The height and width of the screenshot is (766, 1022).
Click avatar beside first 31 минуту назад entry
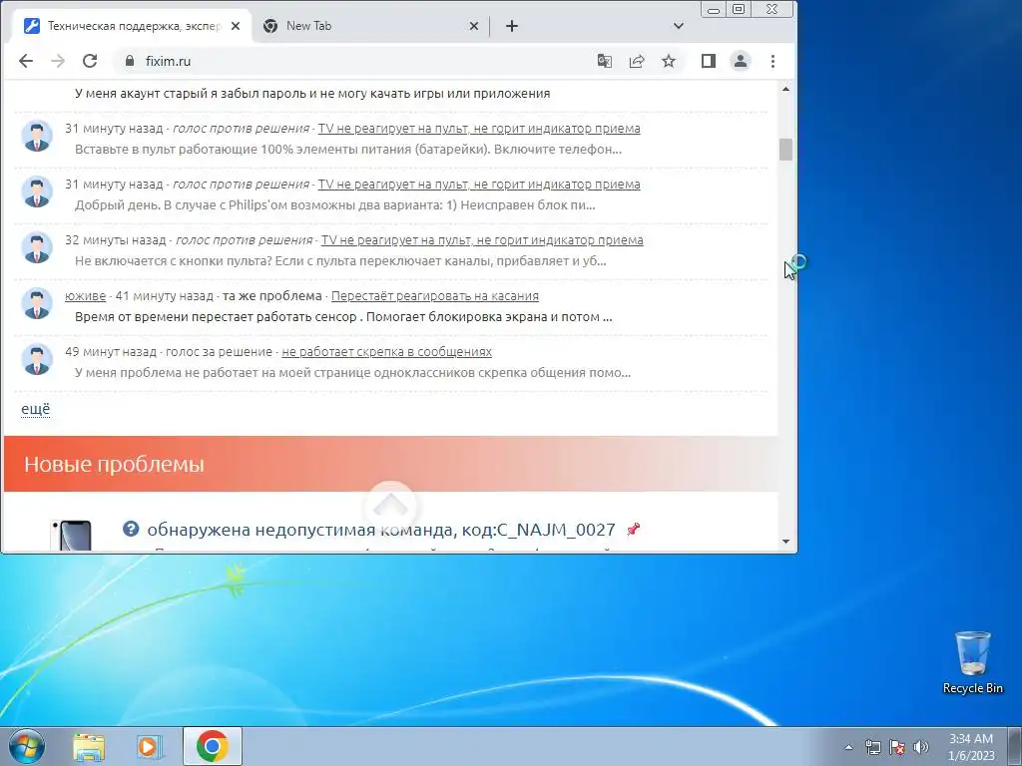37,136
